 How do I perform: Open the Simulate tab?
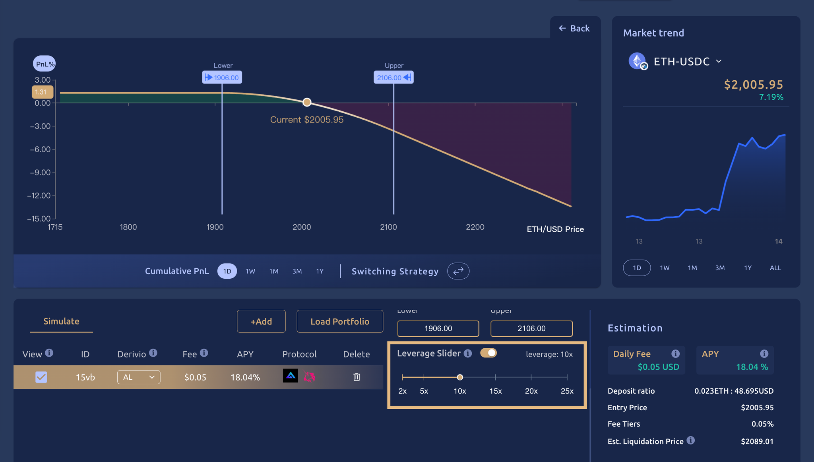tap(61, 321)
